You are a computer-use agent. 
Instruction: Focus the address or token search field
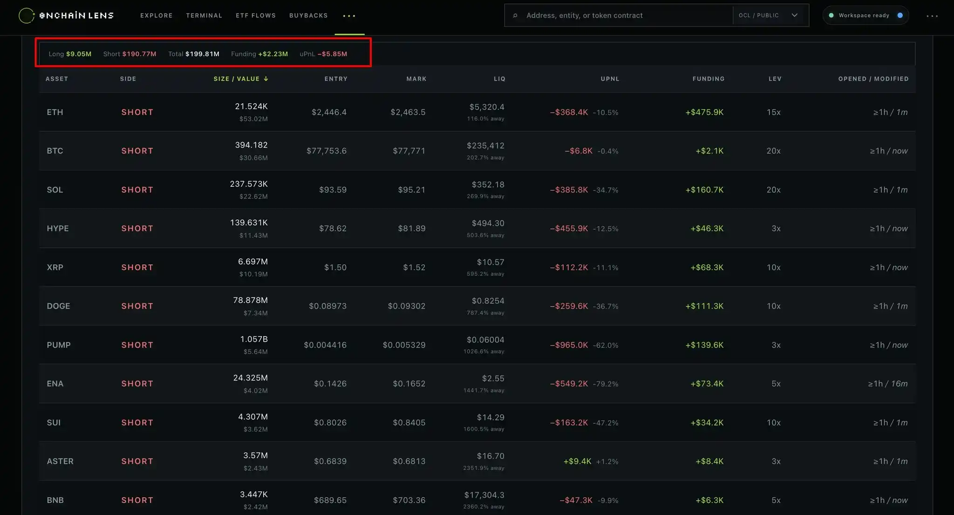[627, 15]
